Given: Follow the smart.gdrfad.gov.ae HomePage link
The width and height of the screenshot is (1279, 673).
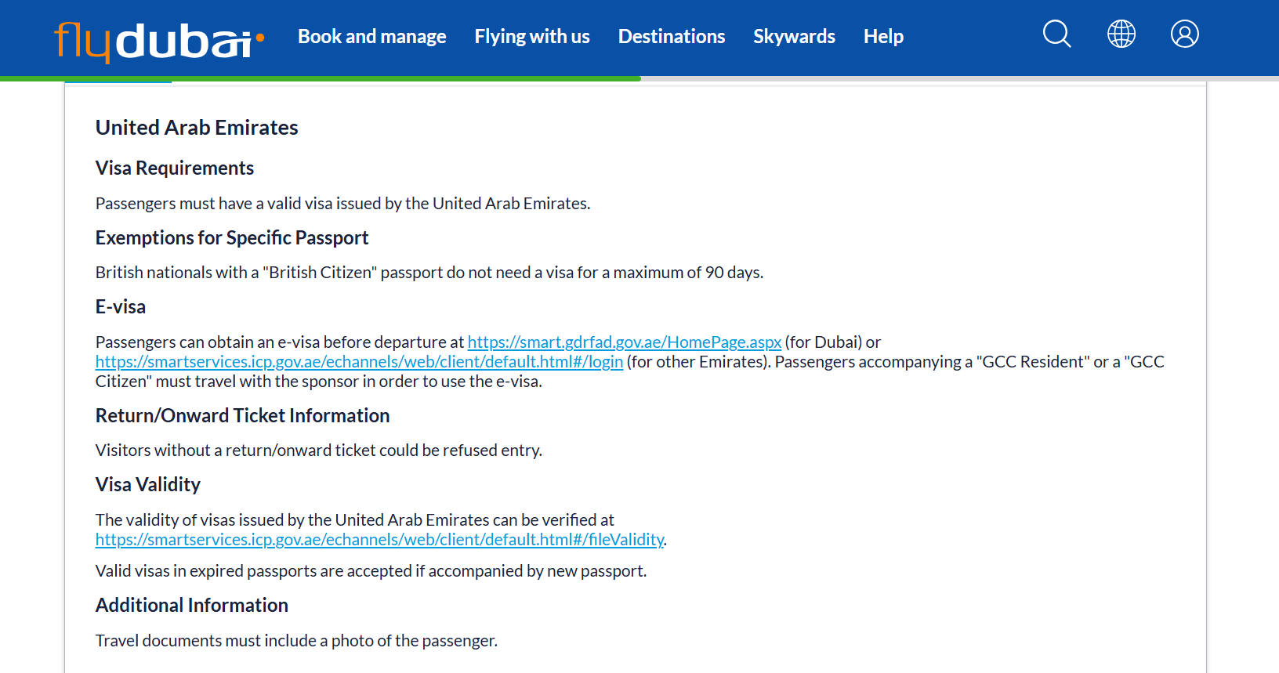Looking at the screenshot, I should point(625,342).
